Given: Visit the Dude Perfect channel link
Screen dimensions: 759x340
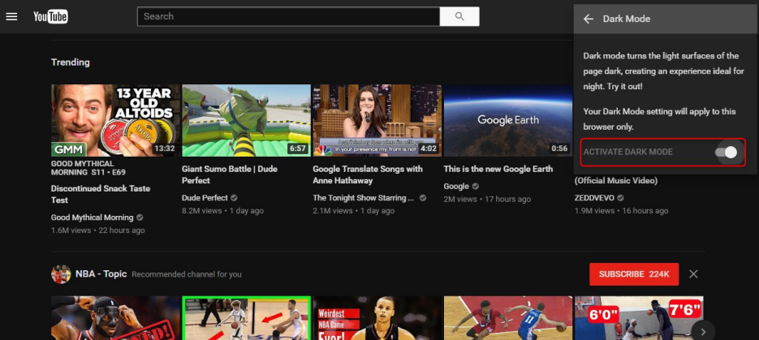Looking at the screenshot, I should 205,198.
